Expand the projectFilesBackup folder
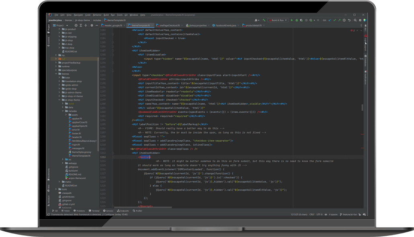The image size is (414, 237). point(57,63)
